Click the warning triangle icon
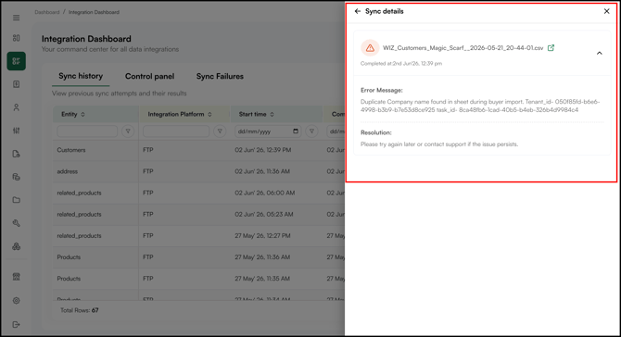This screenshot has height=337, width=621. [370, 48]
